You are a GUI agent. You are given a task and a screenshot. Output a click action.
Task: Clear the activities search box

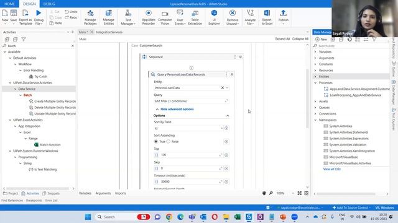pyautogui.click(x=73, y=46)
